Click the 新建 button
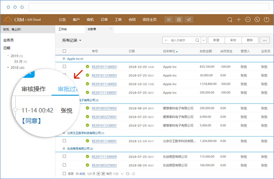 (x=216, y=40)
